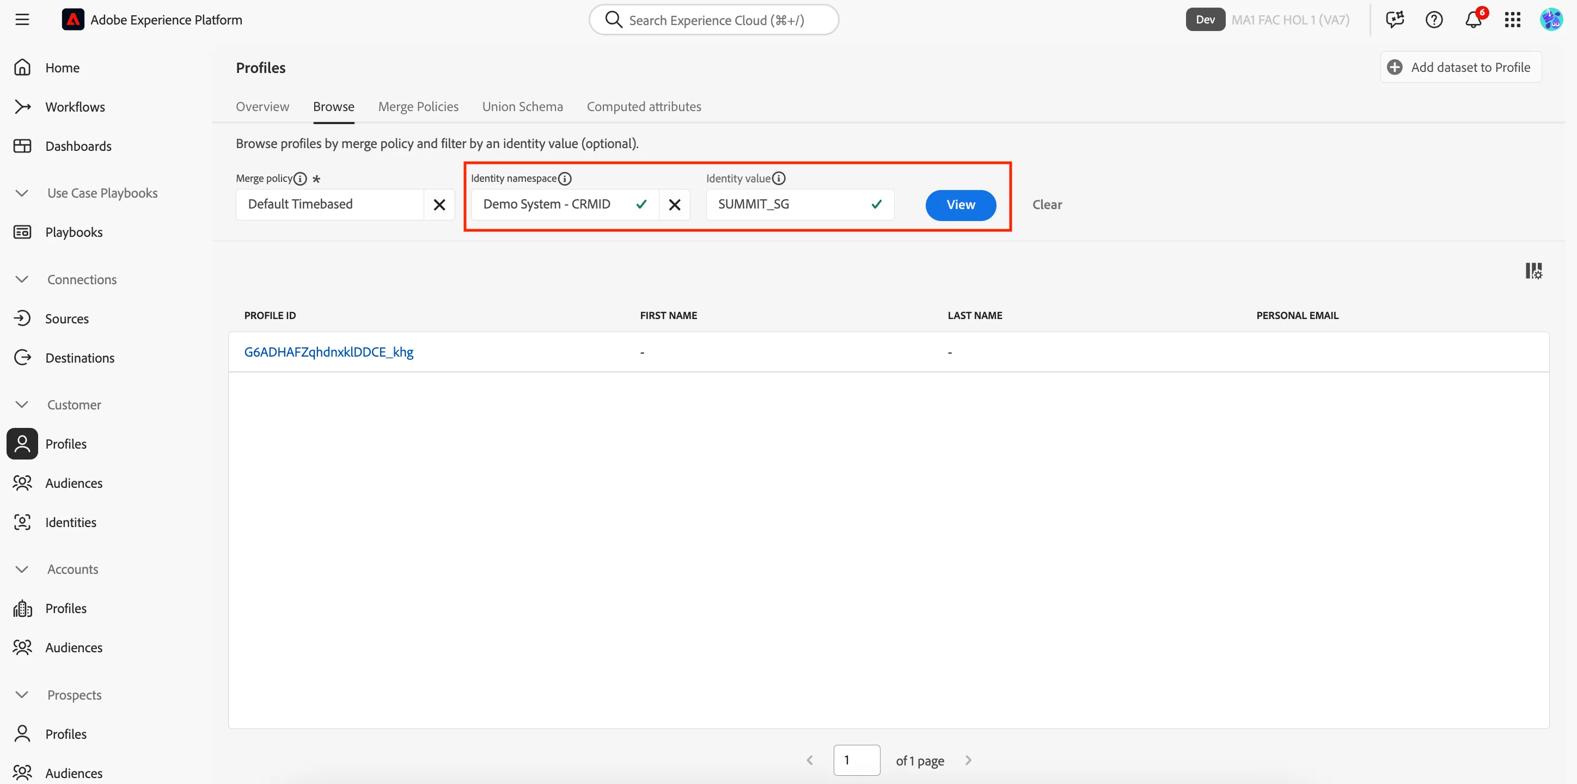1577x784 pixels.
Task: Clear the Demo System - CRMID namespace
Action: coord(674,204)
